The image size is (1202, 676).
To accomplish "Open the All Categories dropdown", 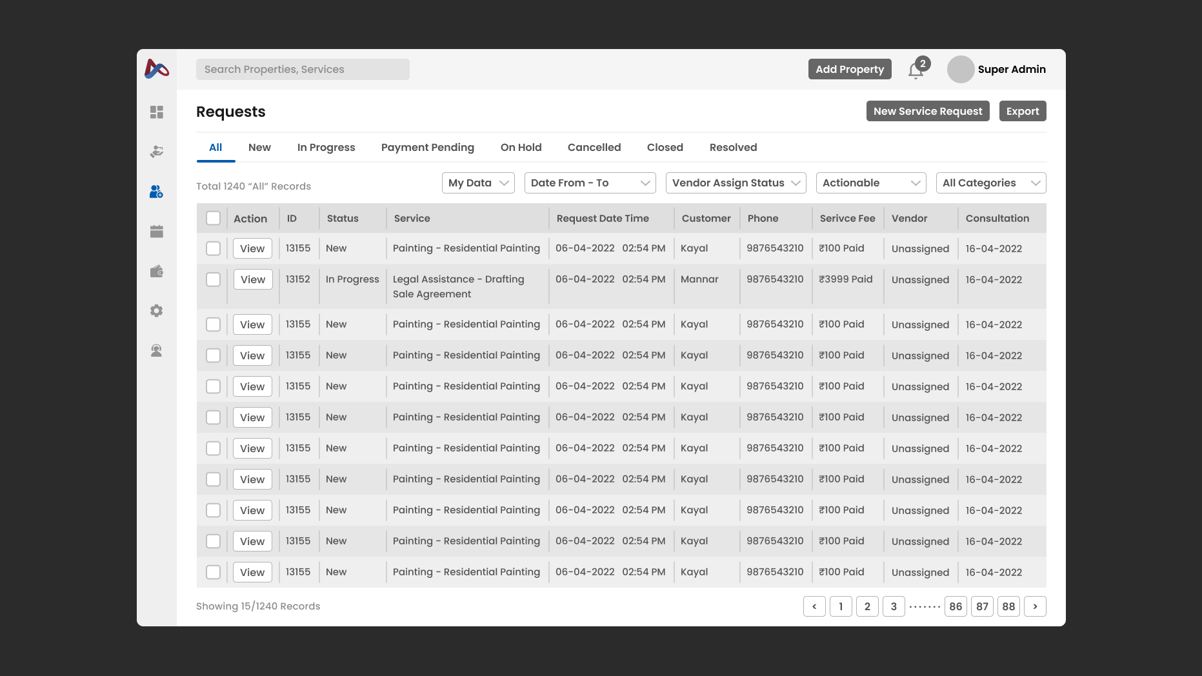I will [x=991, y=183].
